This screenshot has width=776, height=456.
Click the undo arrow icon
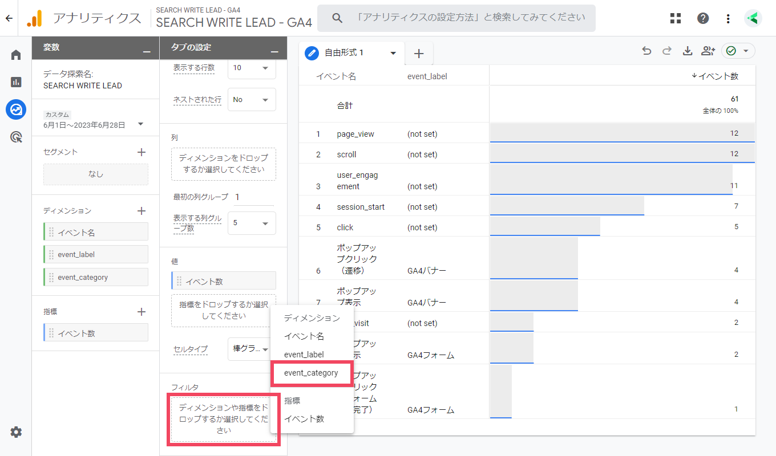point(646,51)
